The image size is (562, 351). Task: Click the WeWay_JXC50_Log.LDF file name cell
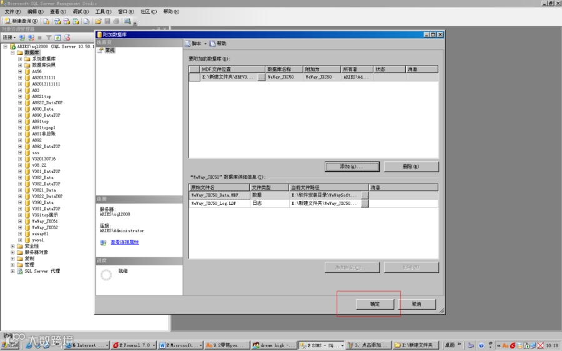click(x=219, y=203)
